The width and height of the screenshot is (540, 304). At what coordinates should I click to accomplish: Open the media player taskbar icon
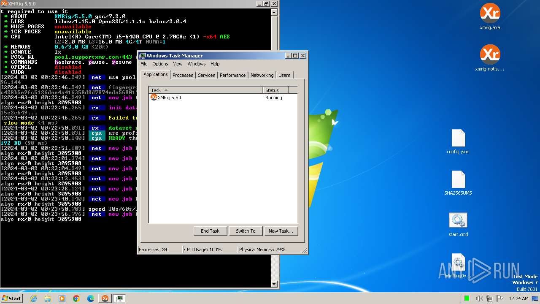62,299
